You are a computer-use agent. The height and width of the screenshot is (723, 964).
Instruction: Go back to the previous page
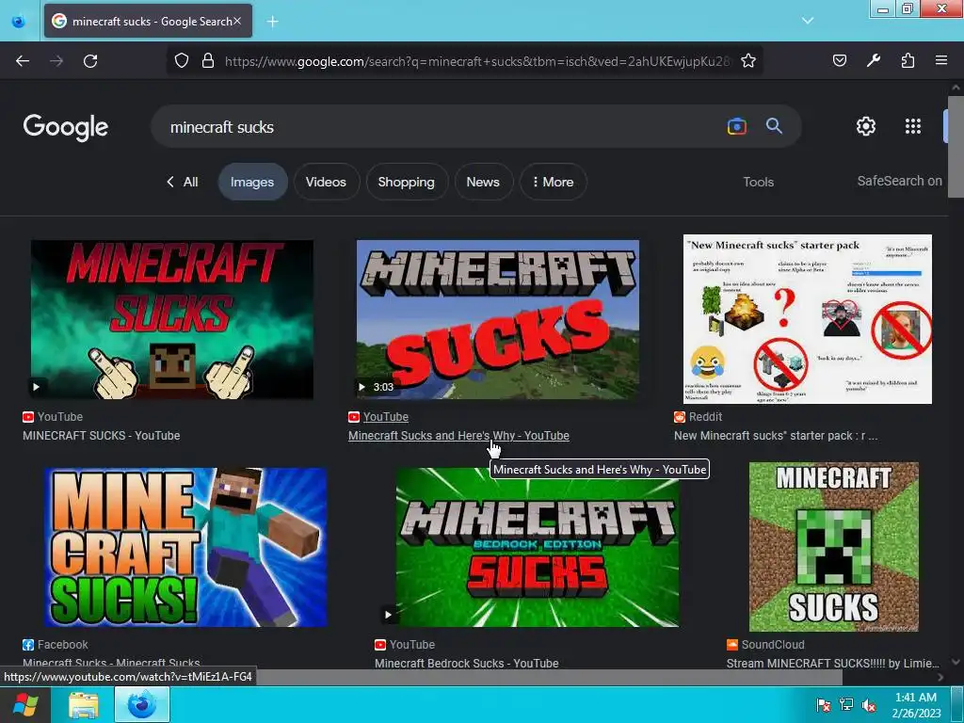pyautogui.click(x=23, y=61)
